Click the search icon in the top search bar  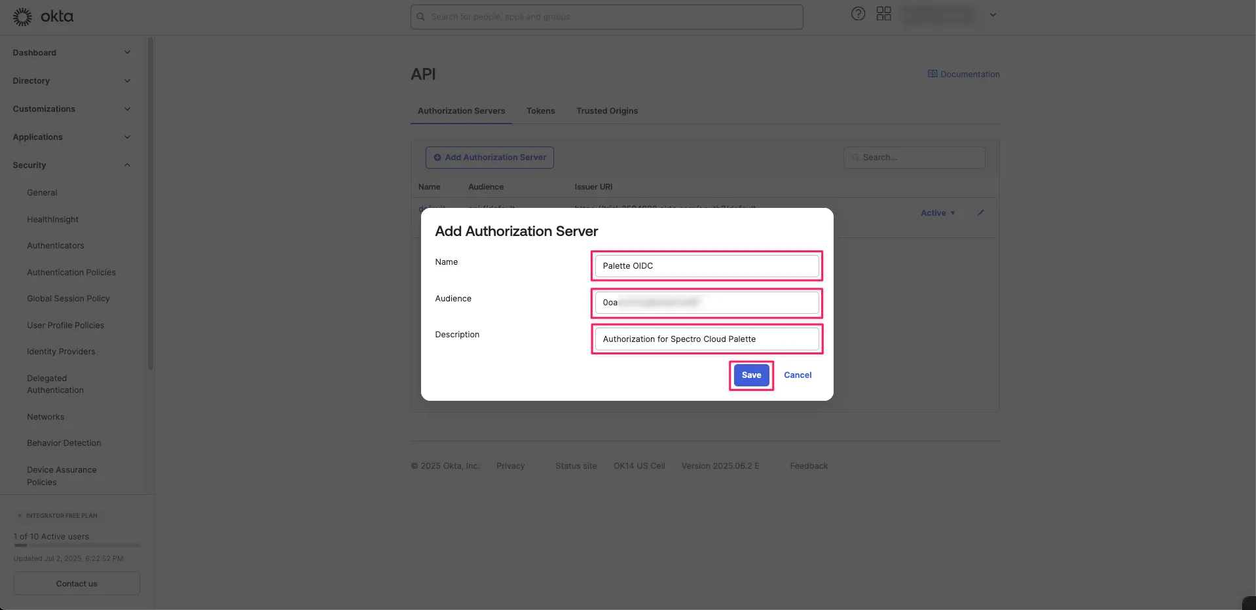[420, 16]
